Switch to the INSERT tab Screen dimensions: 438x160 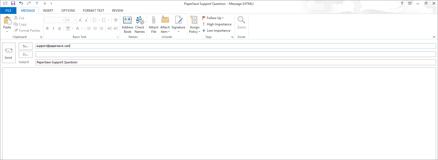[48, 10]
